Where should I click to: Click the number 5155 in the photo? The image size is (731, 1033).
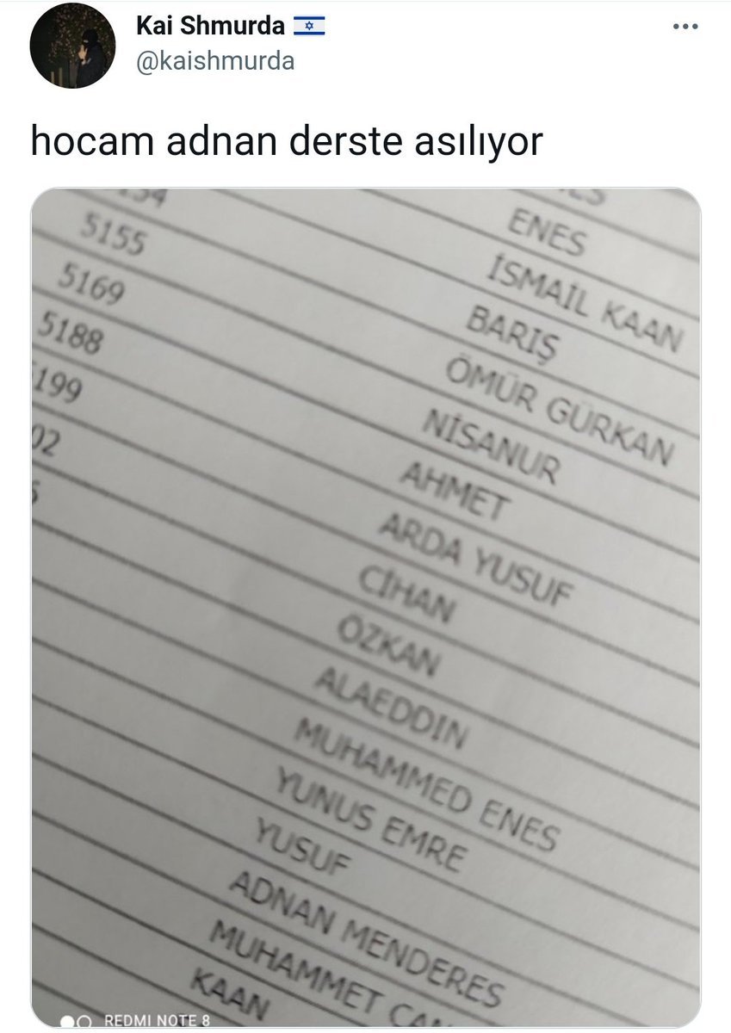coord(112,234)
